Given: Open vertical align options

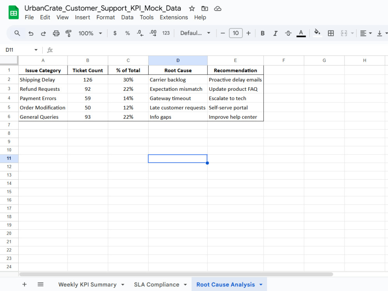Looking at the screenshot, I should [x=382, y=33].
